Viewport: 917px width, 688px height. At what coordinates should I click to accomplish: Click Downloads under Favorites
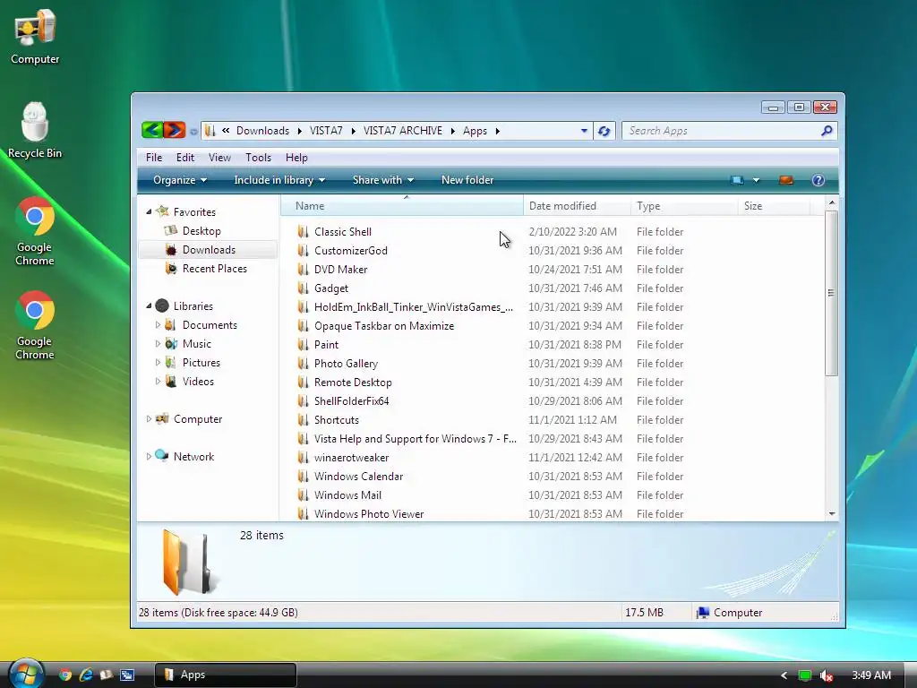(x=208, y=250)
